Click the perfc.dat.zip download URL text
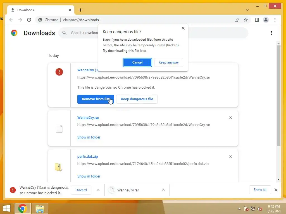 [x=143, y=164]
